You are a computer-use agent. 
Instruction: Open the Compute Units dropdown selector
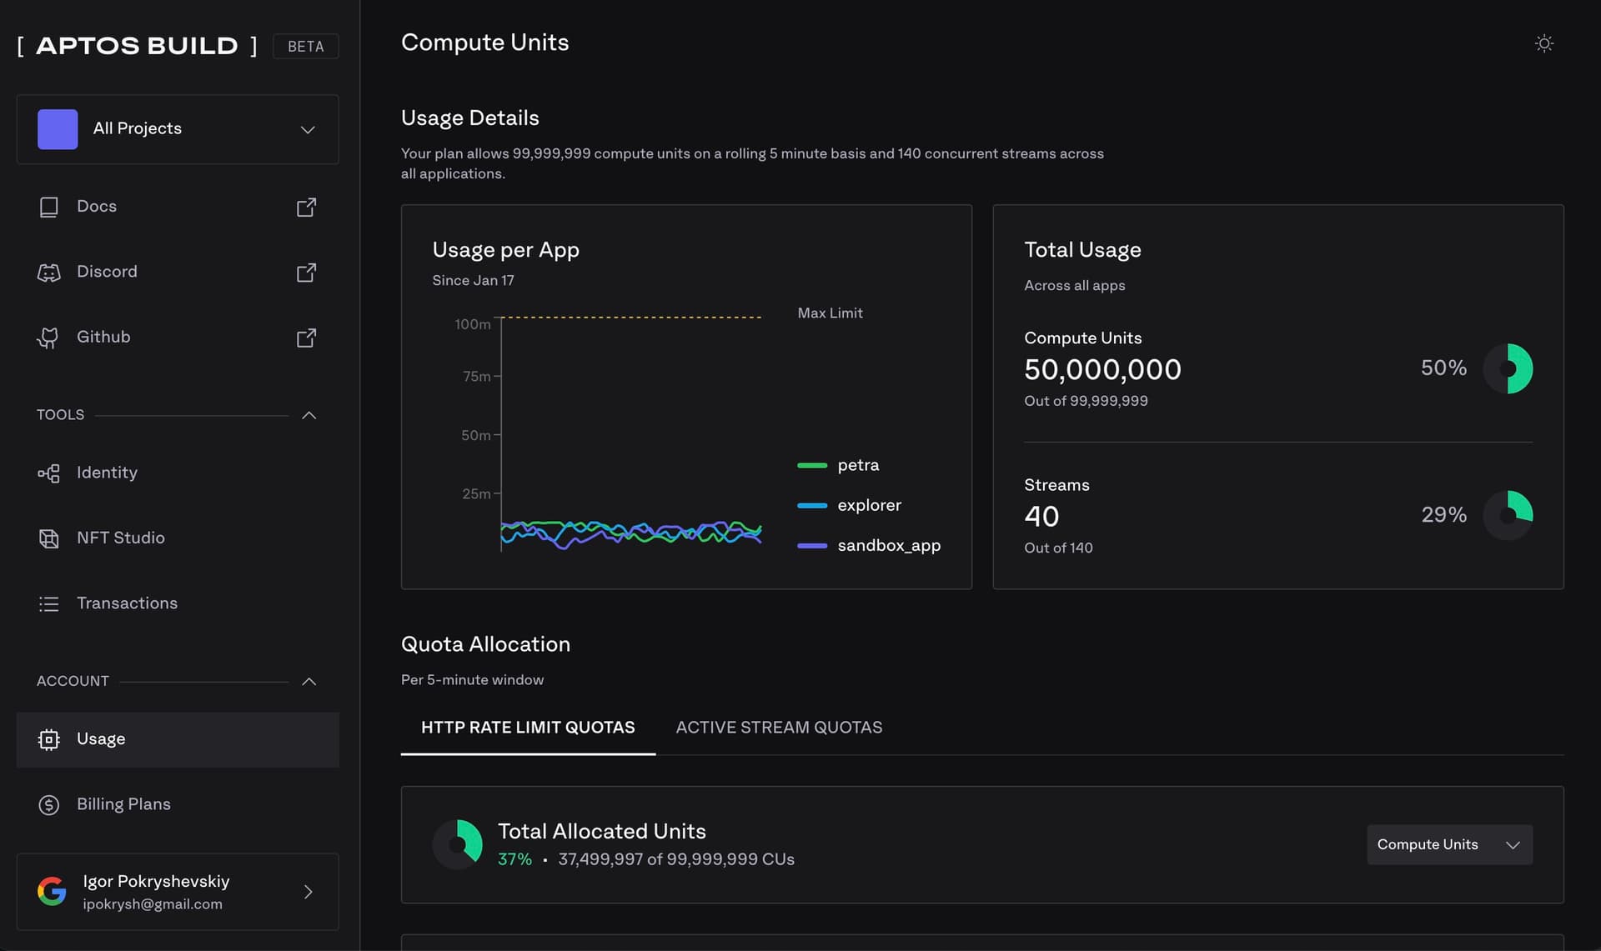click(1449, 844)
